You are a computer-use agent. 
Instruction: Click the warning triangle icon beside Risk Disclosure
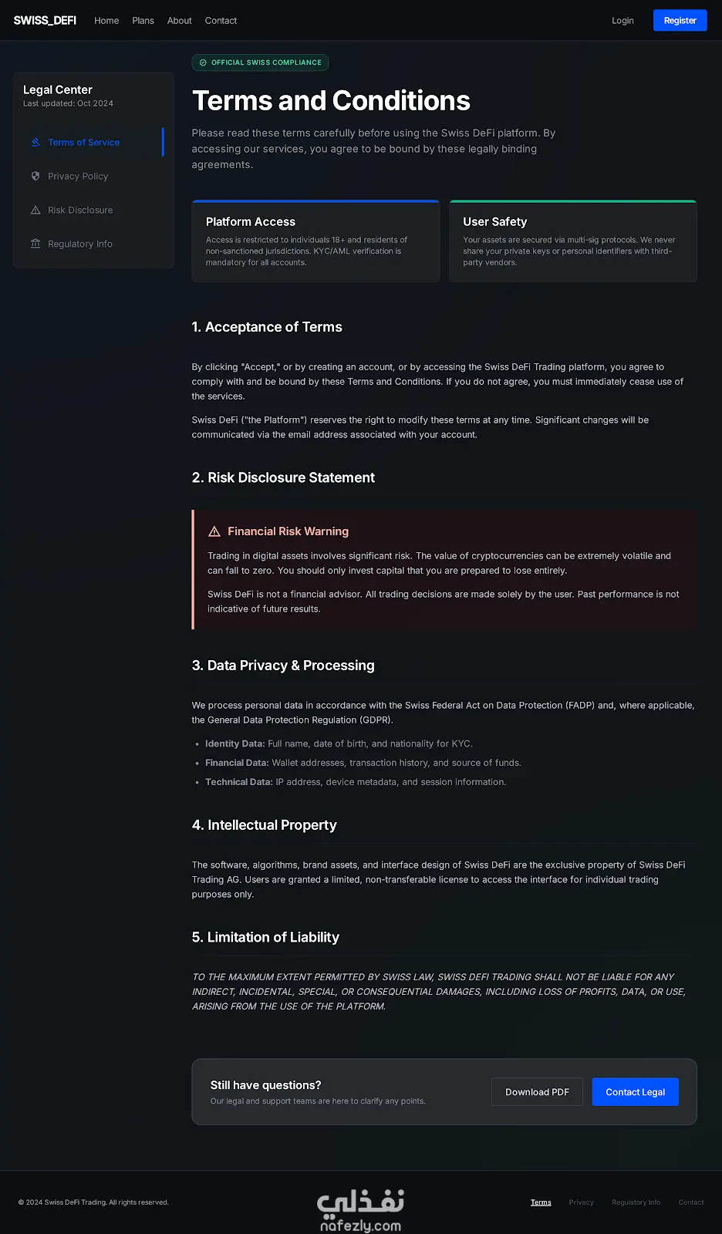pyautogui.click(x=35, y=210)
